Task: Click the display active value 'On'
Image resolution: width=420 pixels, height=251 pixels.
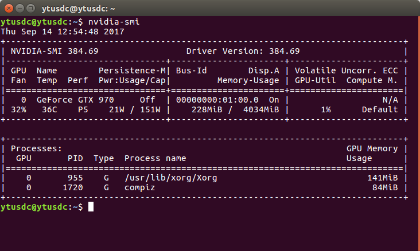Action: [274, 100]
